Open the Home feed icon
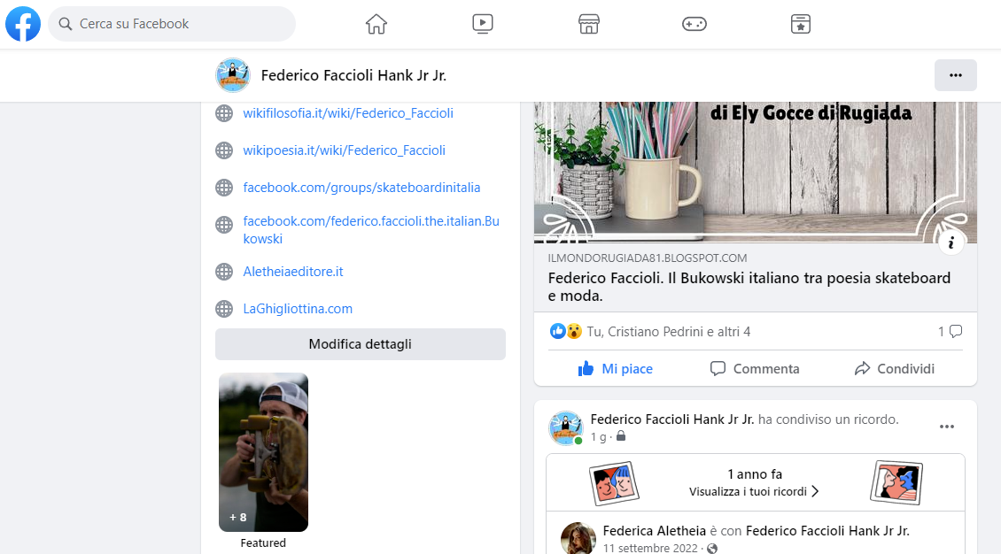This screenshot has height=554, width=1001. 376,24
